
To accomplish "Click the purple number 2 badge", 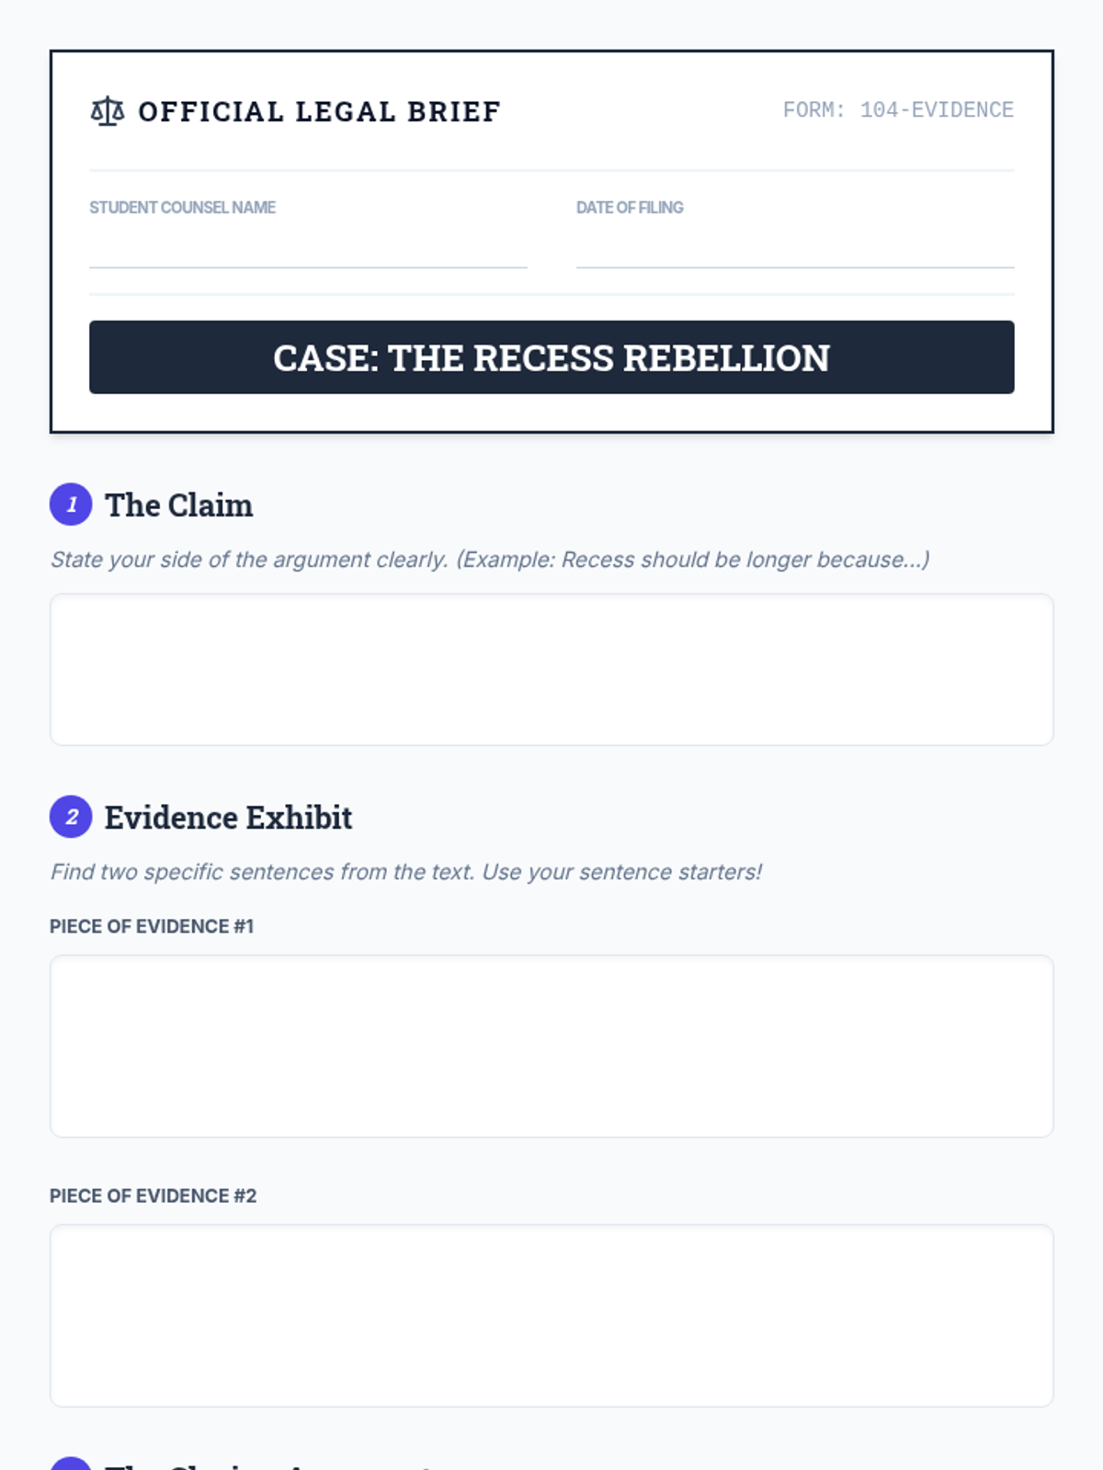I will [x=71, y=817].
